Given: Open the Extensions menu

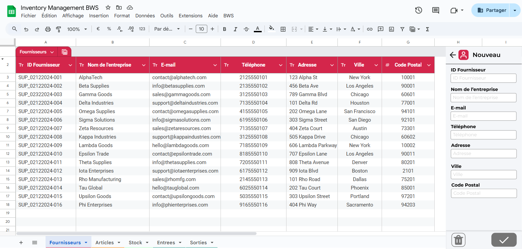Looking at the screenshot, I should coord(191,16).
